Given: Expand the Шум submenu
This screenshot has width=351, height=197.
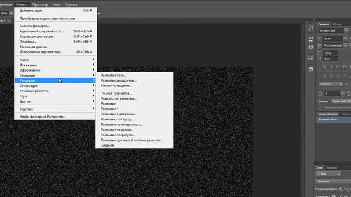Looking at the screenshot, I should [x=56, y=96].
